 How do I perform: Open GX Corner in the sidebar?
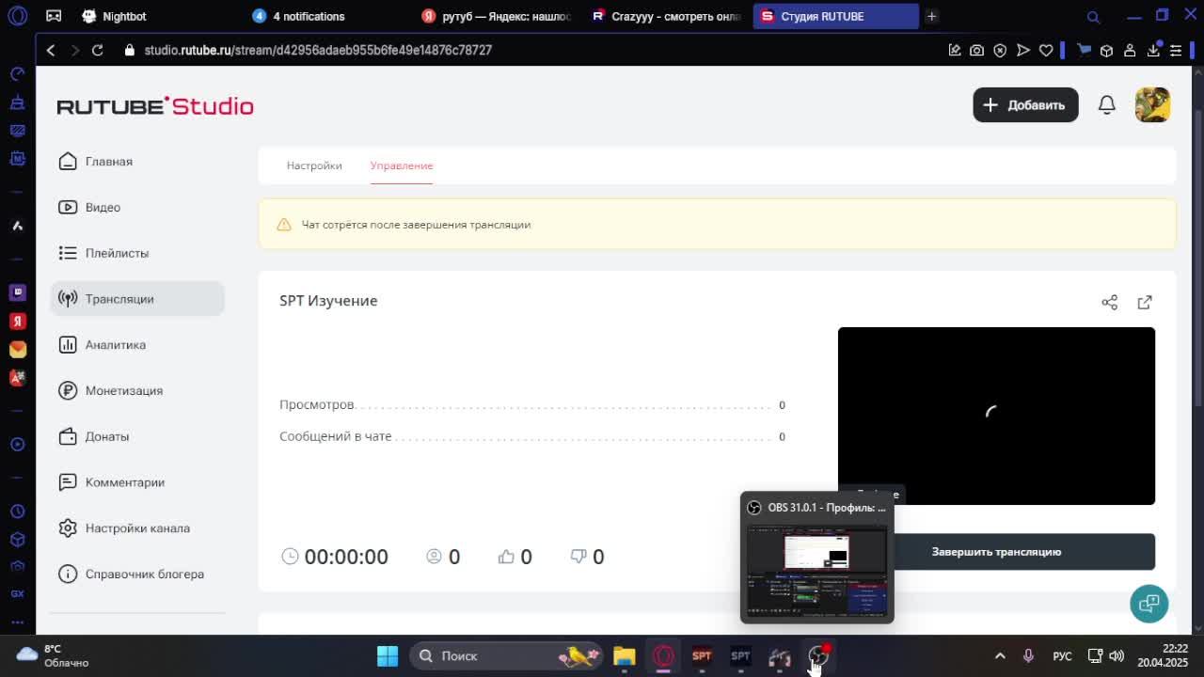click(17, 594)
